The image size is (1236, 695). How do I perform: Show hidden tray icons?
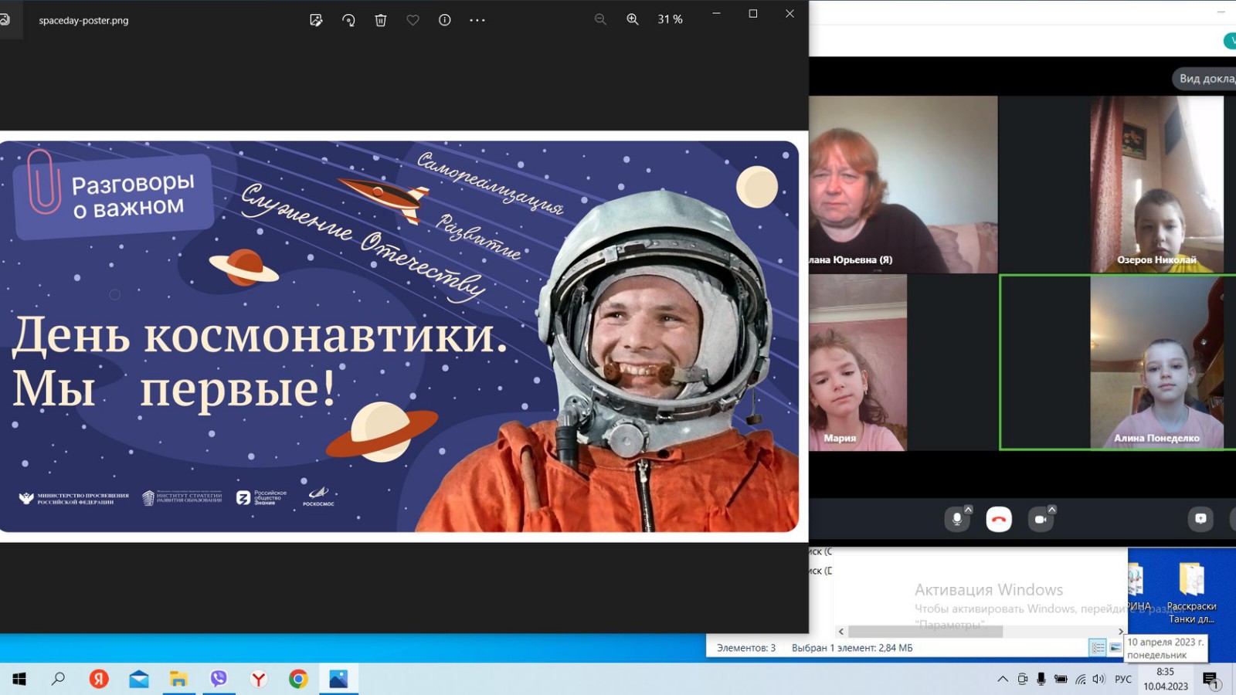pyautogui.click(x=1003, y=679)
